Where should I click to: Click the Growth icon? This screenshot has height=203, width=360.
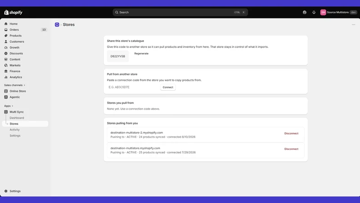pos(6,47)
